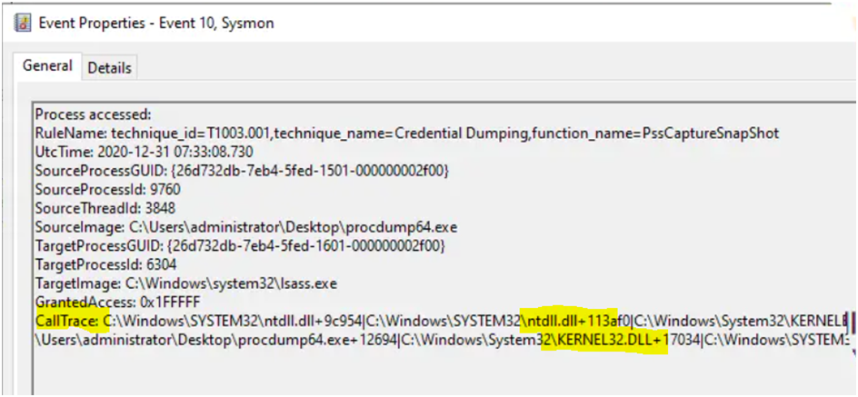
Task: Click the ntdll.dll+9c954 call trace entry
Action: (x=233, y=323)
